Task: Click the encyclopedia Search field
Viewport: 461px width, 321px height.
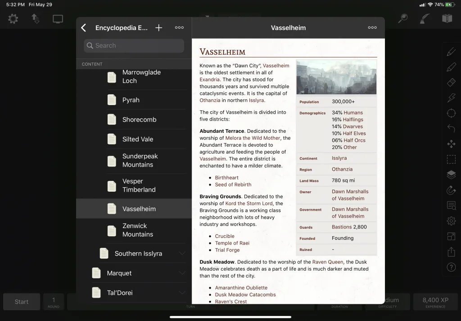Action: tap(134, 46)
